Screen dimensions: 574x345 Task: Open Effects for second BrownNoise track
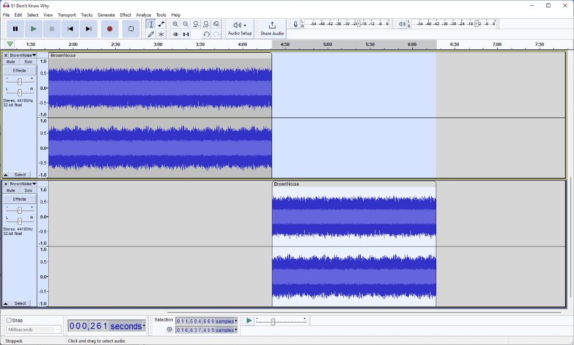20,199
